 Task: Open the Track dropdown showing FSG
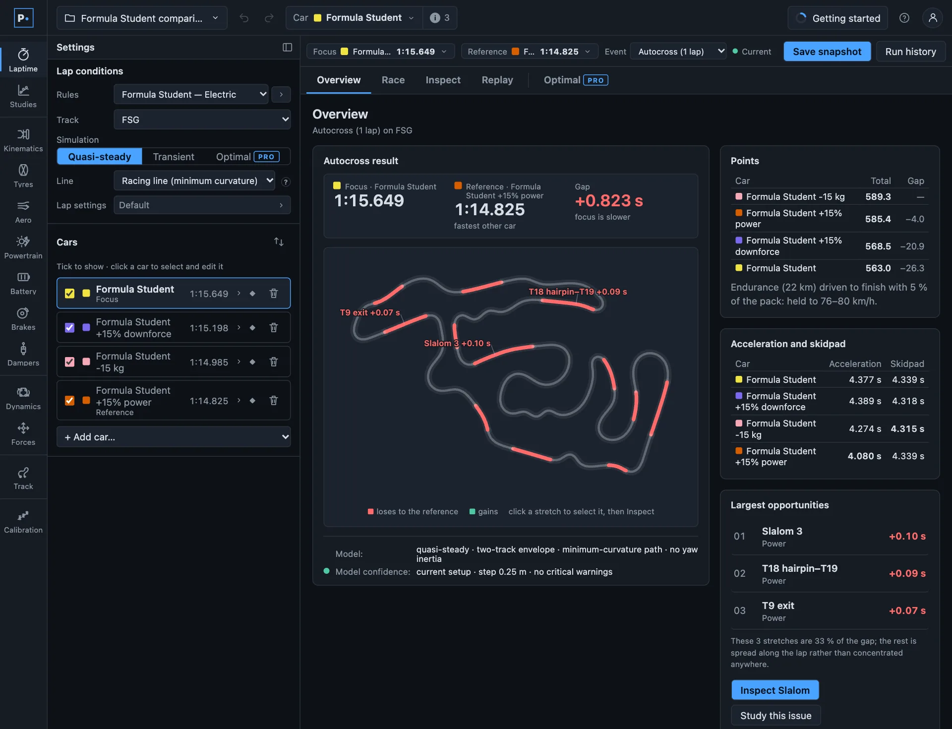tap(202, 120)
